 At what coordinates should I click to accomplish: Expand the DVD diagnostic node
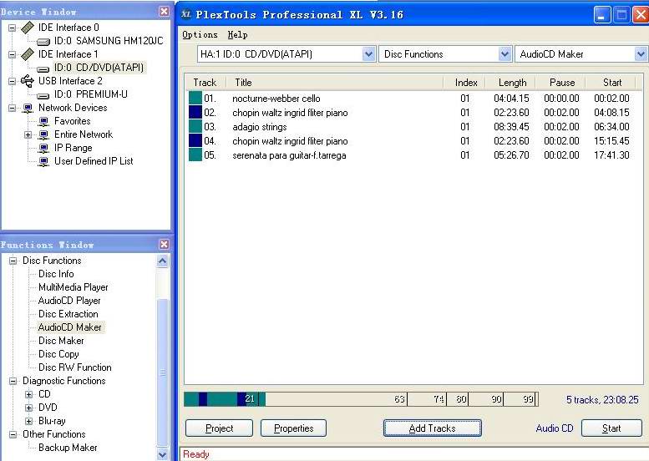(28, 408)
